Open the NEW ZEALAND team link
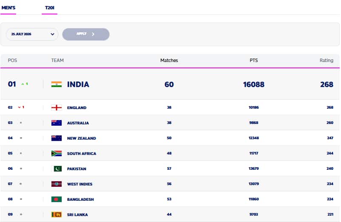This screenshot has width=341, height=222. pyautogui.click(x=82, y=138)
